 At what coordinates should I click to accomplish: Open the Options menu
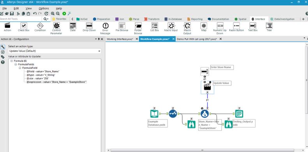pyautogui.click(x=44, y=9)
